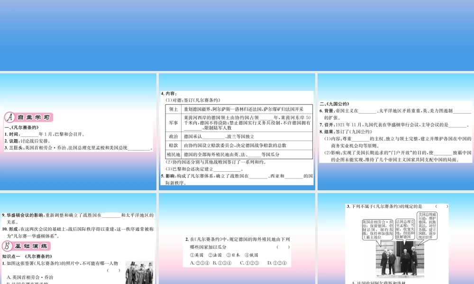Click the signing photo beside question 1
The width and height of the screenshot is (474, 284).
(139, 272)
